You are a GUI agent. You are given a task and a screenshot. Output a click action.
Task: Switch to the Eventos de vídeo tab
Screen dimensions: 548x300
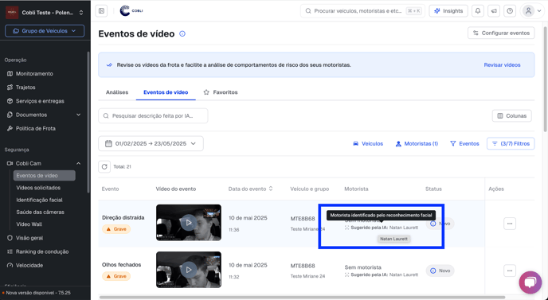pyautogui.click(x=166, y=92)
